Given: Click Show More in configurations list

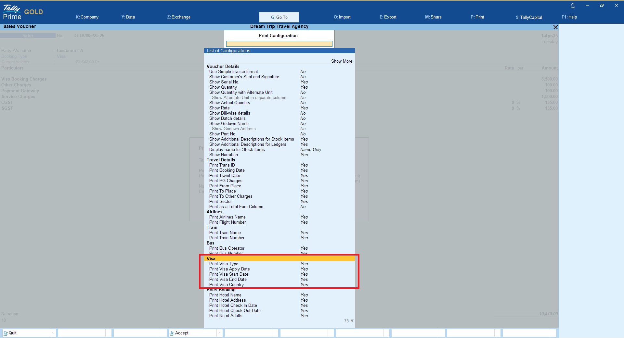Looking at the screenshot, I should pos(341,61).
